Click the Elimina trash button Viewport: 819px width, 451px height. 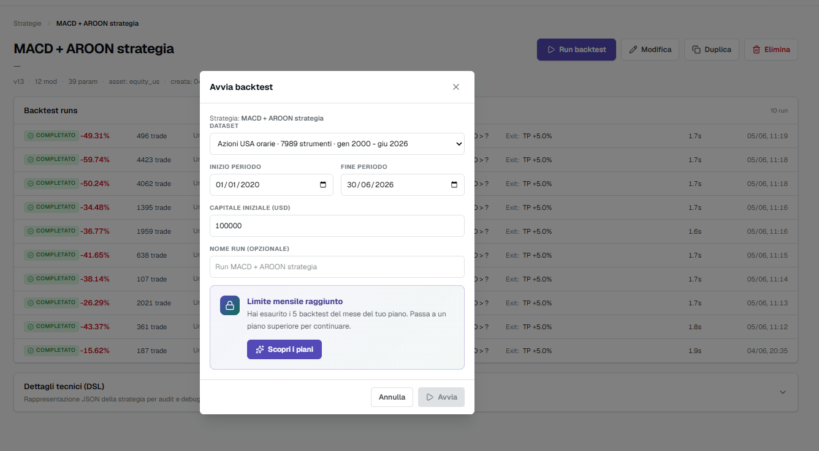(x=771, y=50)
